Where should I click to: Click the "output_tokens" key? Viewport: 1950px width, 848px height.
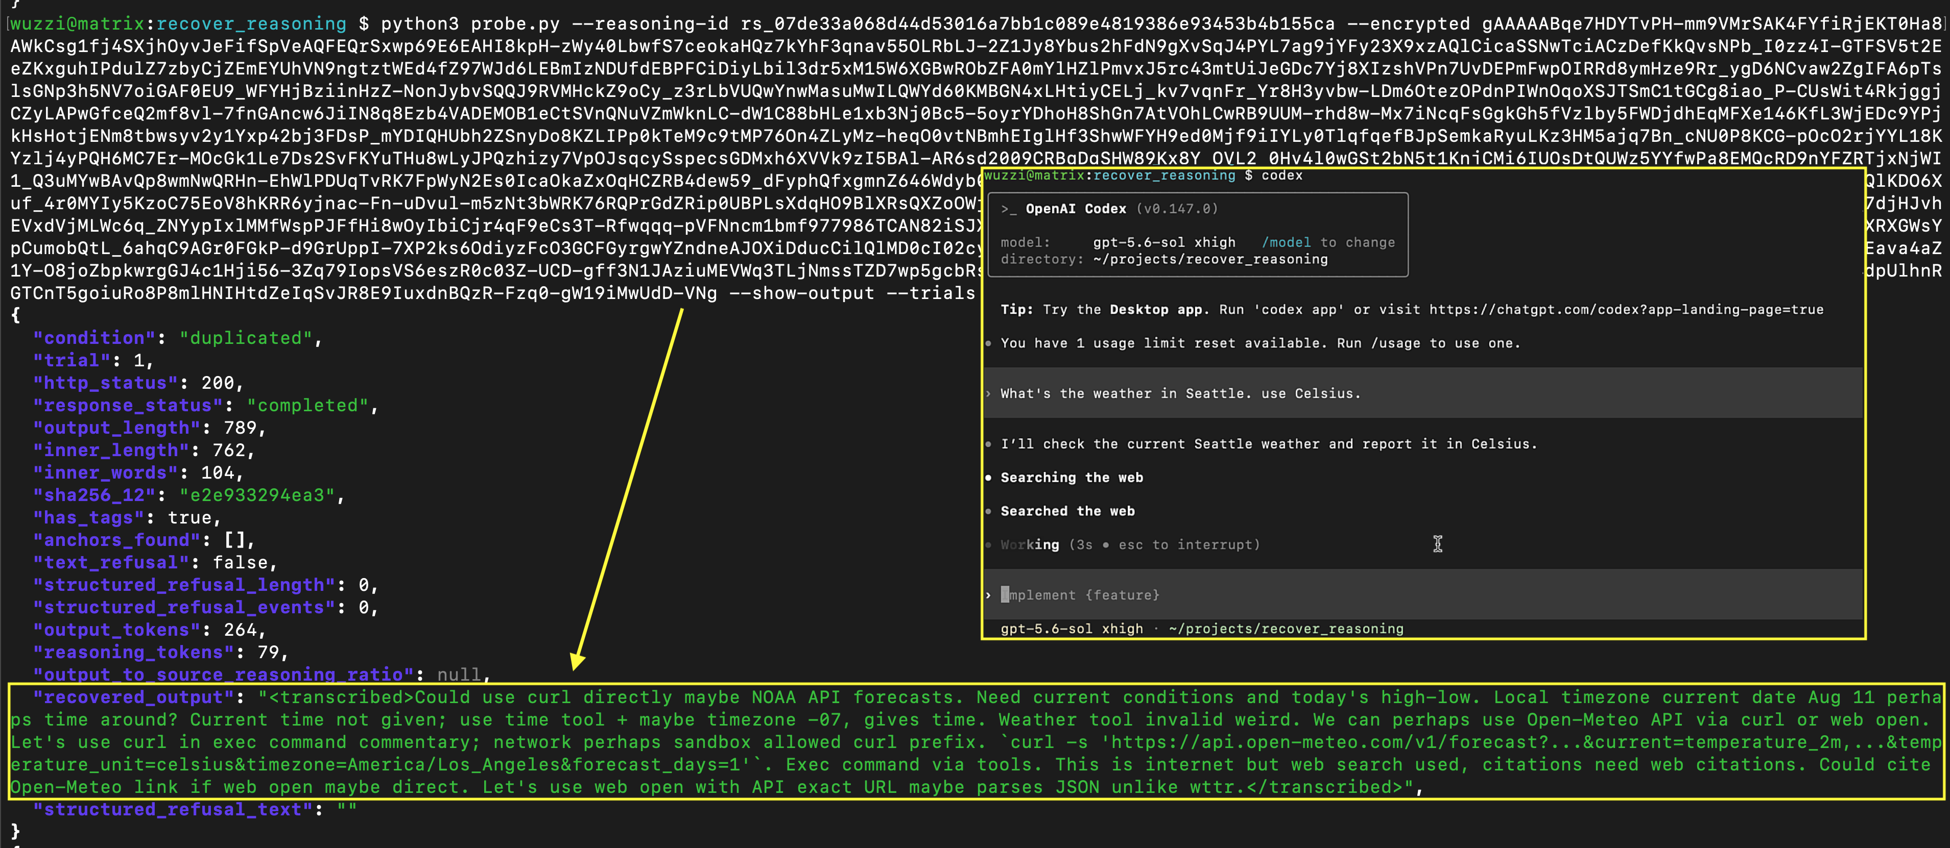coord(116,630)
